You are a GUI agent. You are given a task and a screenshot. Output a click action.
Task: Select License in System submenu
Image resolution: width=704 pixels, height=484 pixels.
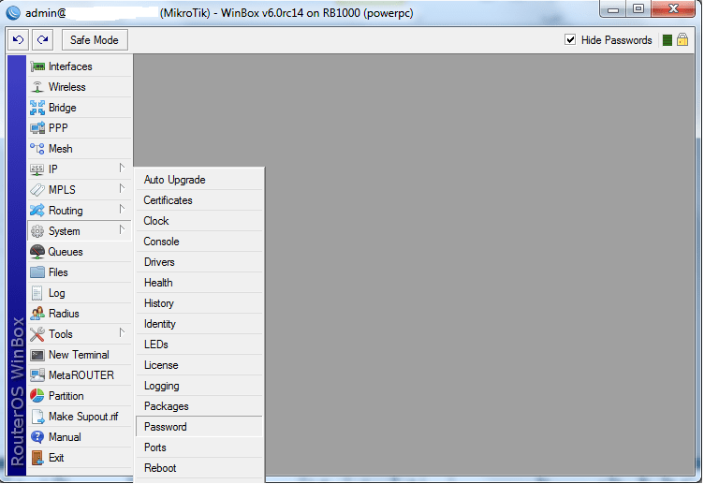pyautogui.click(x=199, y=365)
